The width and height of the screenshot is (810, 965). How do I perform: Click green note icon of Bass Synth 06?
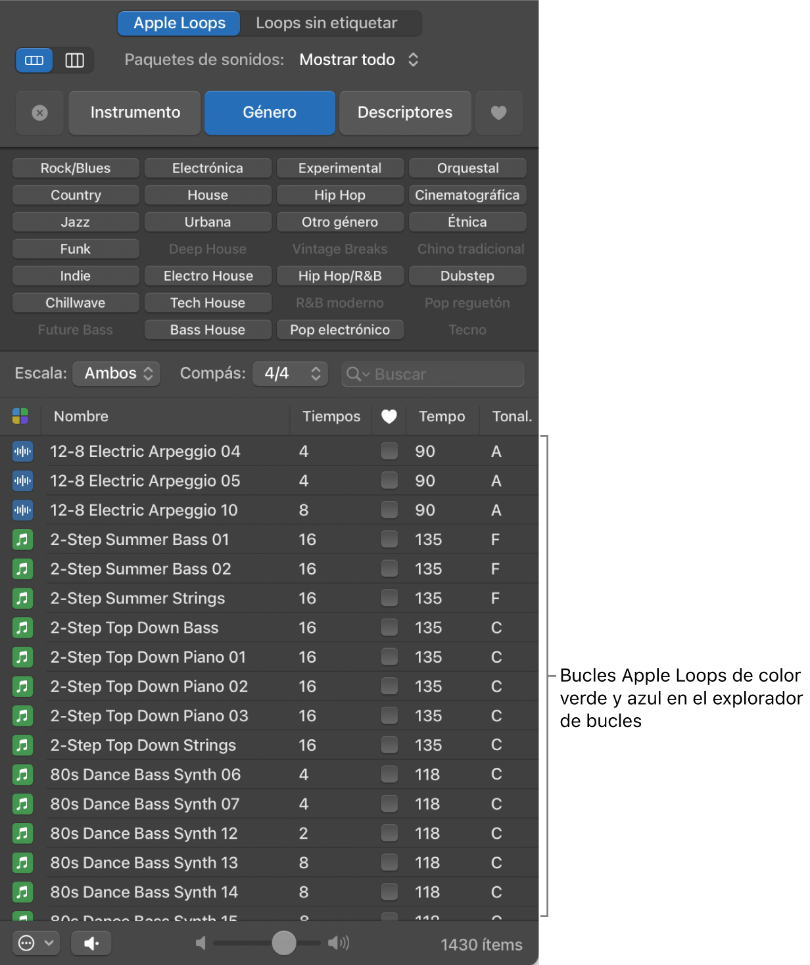tap(23, 774)
